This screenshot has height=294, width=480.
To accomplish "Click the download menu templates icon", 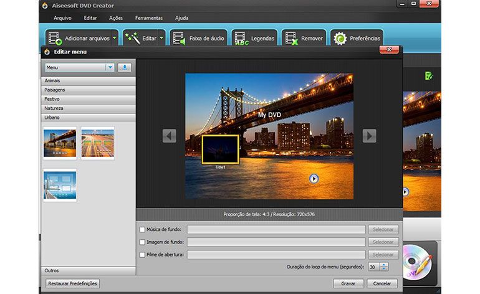I will (125, 67).
